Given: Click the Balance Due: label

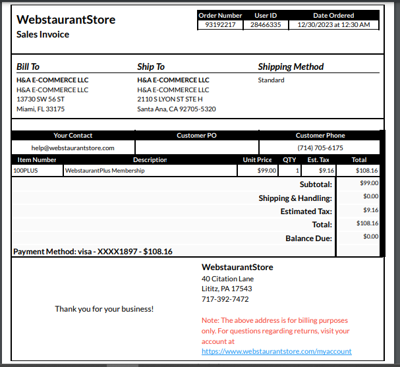Looking at the screenshot, I should click(308, 239).
